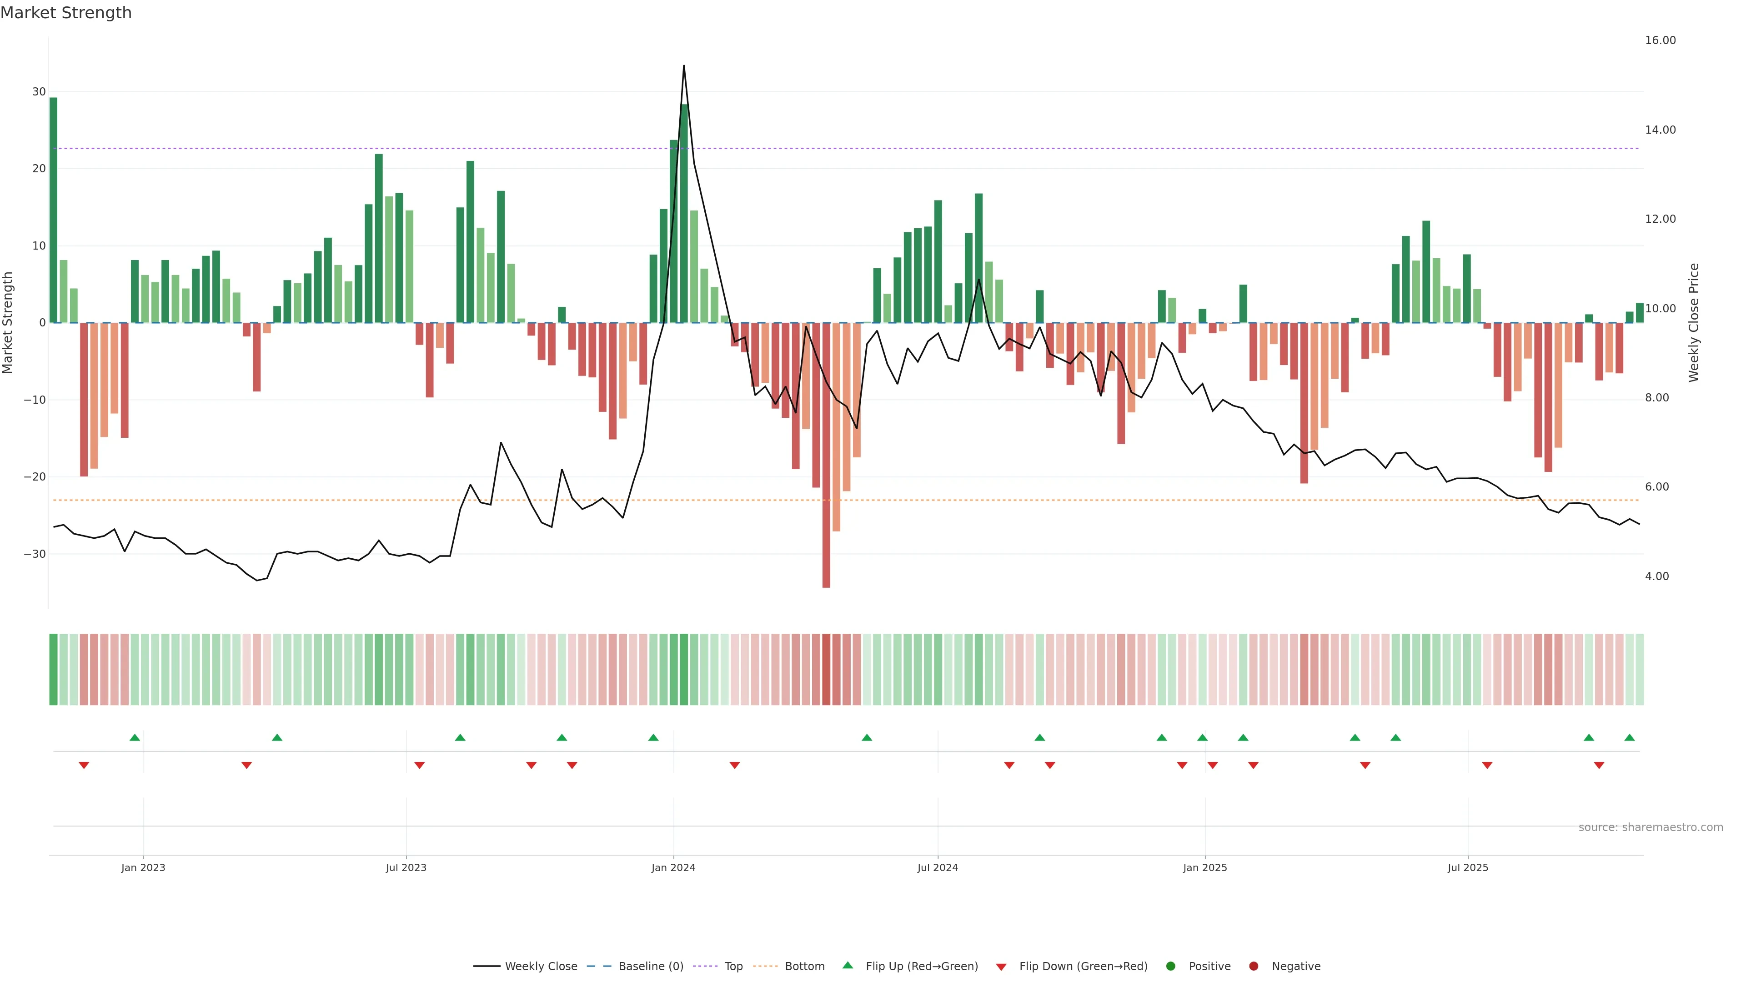The width and height of the screenshot is (1746, 982).
Task: Click the Market Strength chart title
Action: (66, 13)
